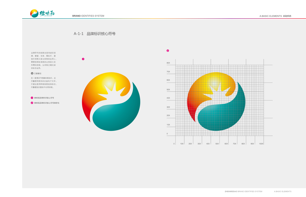Click the "100X" label on the horizontal axis
This screenshot has height=197, width=306.
(x=261, y=144)
